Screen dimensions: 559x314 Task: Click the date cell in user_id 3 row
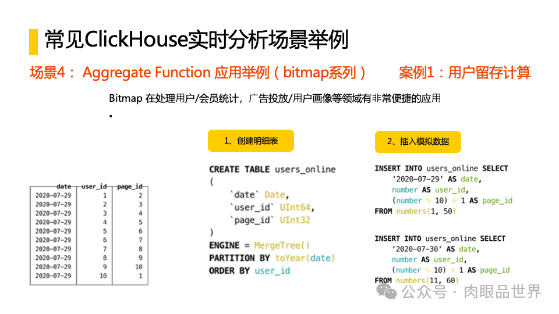click(x=53, y=213)
